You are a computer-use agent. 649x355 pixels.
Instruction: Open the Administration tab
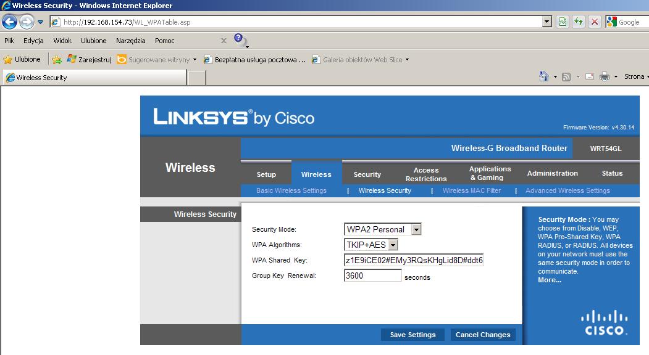(552, 173)
